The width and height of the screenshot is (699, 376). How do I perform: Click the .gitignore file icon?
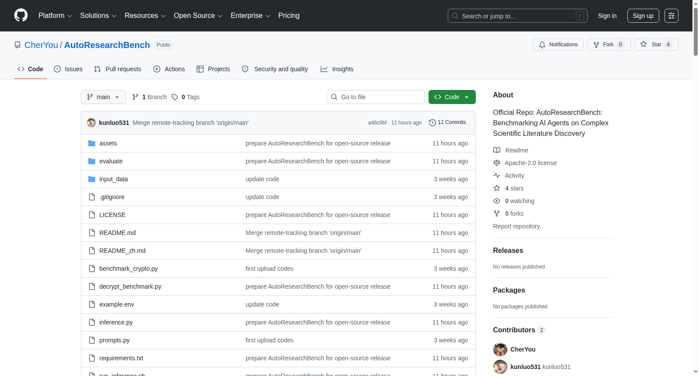[92, 197]
